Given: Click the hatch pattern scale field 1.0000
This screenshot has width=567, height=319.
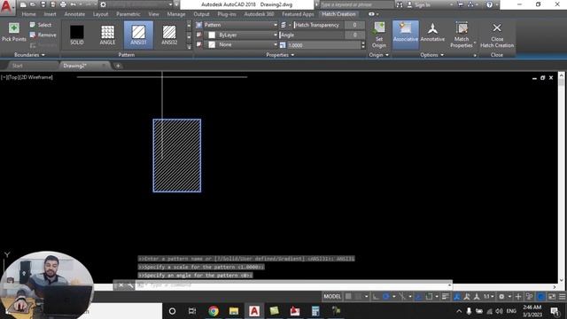Looking at the screenshot, I should tap(323, 45).
